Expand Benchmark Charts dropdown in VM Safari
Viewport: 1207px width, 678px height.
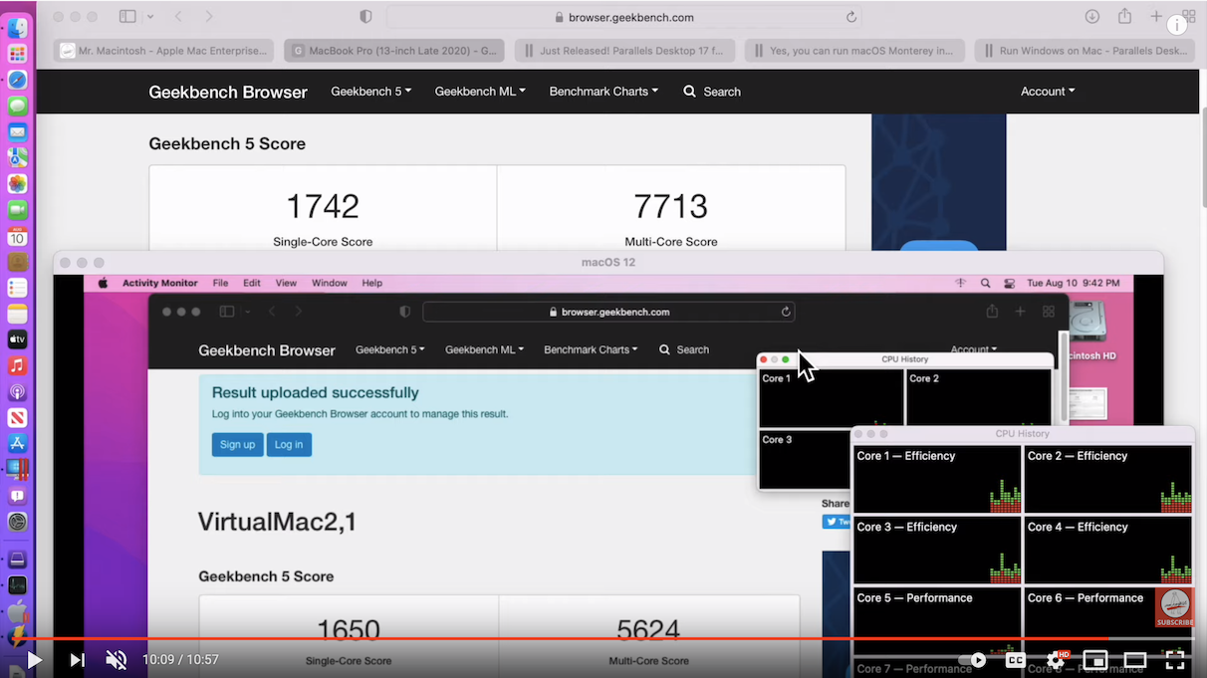pos(592,350)
